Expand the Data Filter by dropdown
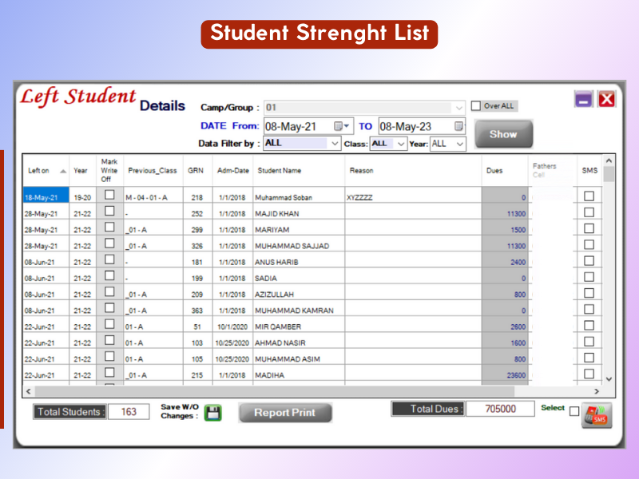This screenshot has width=639, height=479. (335, 144)
